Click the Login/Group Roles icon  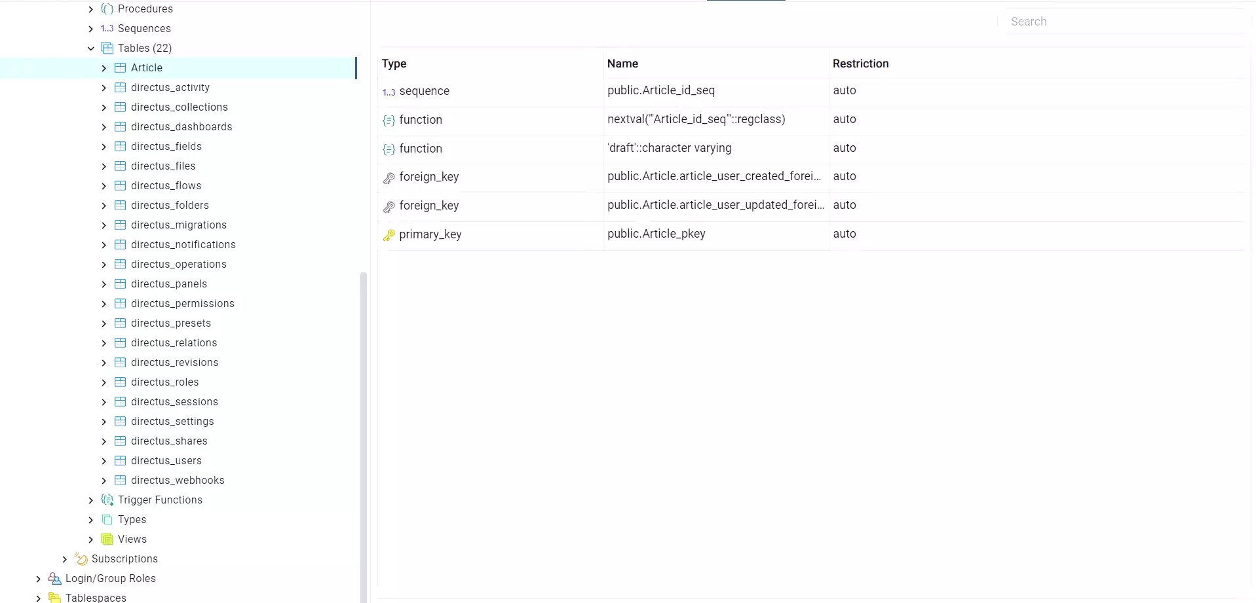(x=54, y=578)
